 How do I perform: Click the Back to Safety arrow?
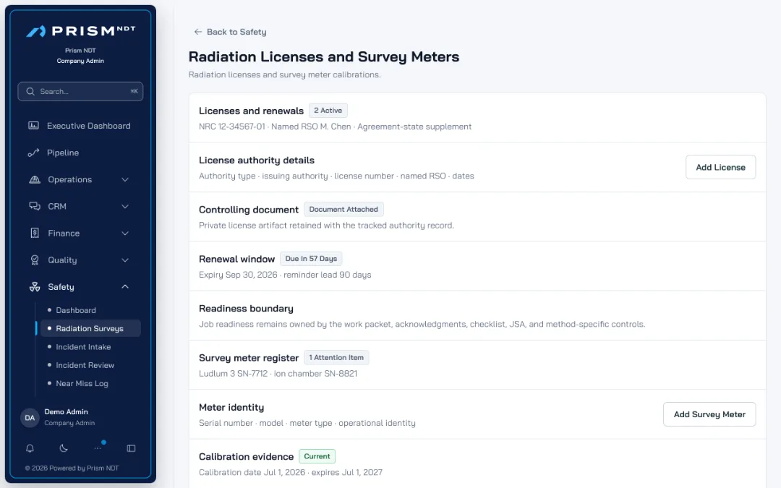tap(197, 32)
